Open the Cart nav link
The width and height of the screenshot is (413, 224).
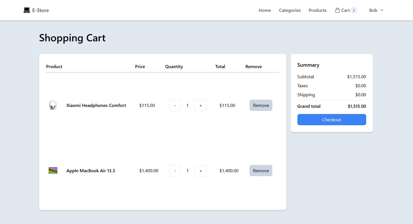(x=345, y=10)
